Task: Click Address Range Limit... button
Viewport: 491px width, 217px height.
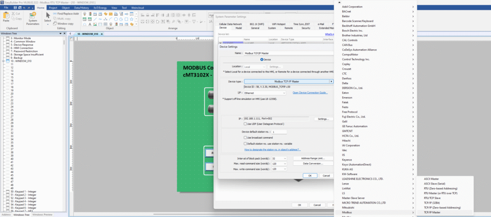Action: click(313, 158)
